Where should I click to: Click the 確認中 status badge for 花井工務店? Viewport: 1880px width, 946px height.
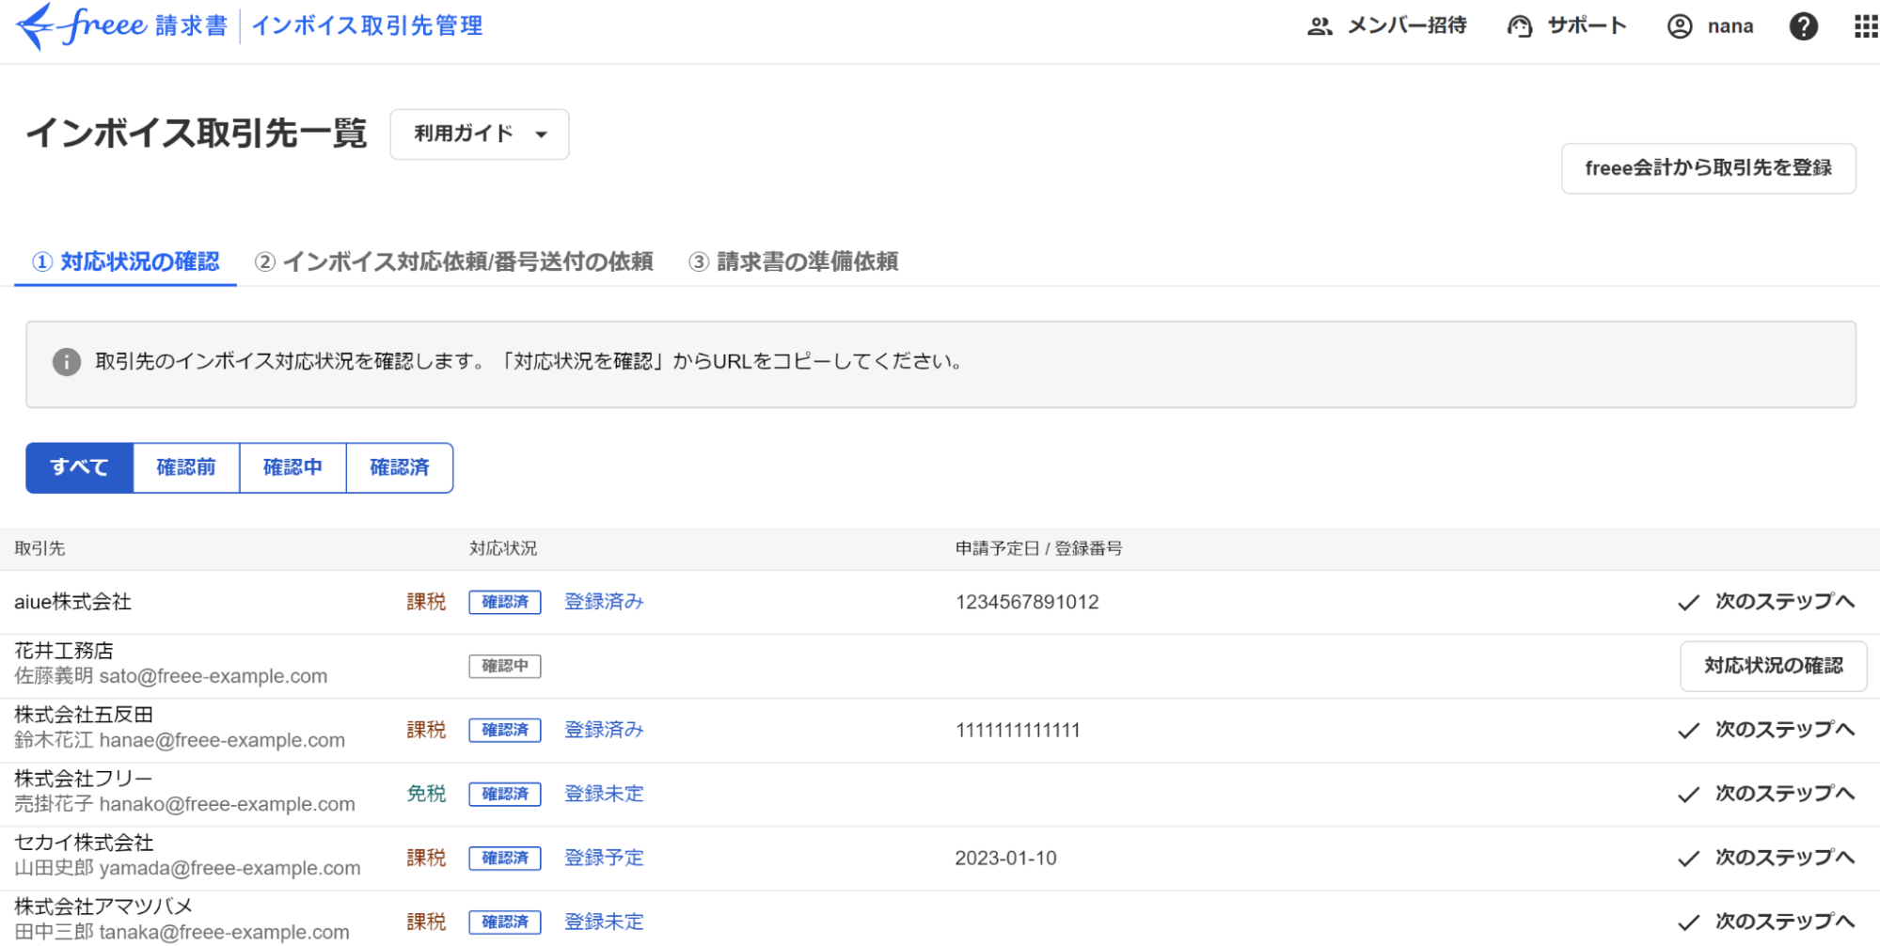(x=505, y=666)
